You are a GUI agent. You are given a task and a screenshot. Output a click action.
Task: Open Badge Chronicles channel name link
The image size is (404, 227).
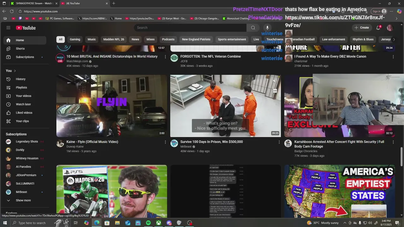tap(306, 151)
